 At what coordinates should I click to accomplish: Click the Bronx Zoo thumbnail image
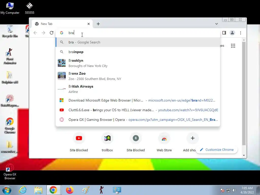coord(62,76)
